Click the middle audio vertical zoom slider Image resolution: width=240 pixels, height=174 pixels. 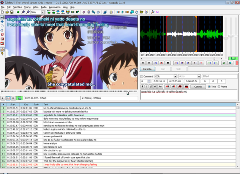coord(231,36)
